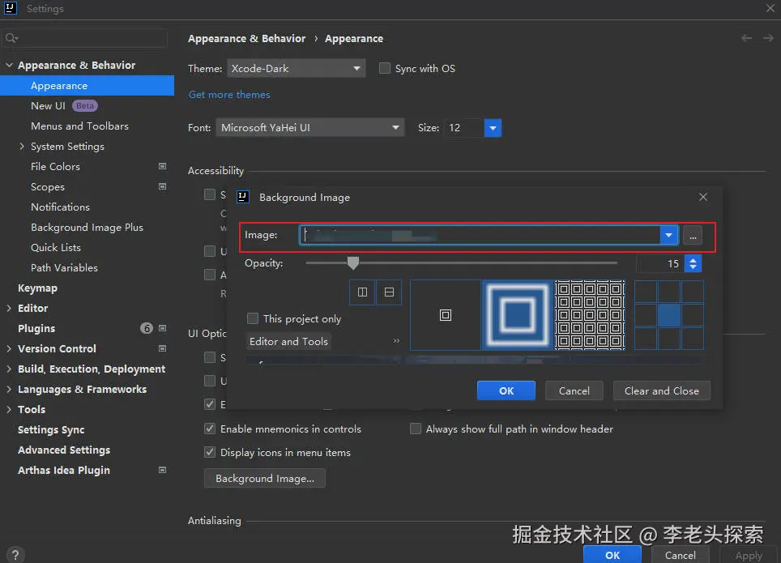This screenshot has height=563, width=781.
Task: Open New UI settings page
Action: click(x=48, y=105)
